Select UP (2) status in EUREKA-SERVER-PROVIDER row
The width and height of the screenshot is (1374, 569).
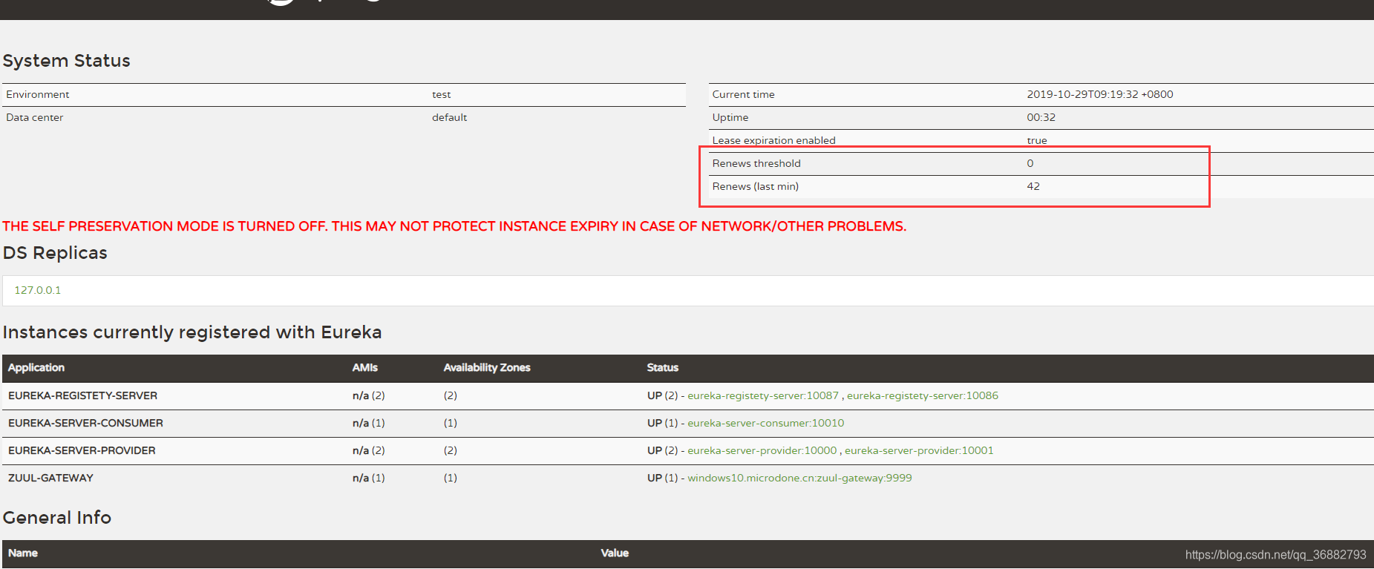[662, 450]
